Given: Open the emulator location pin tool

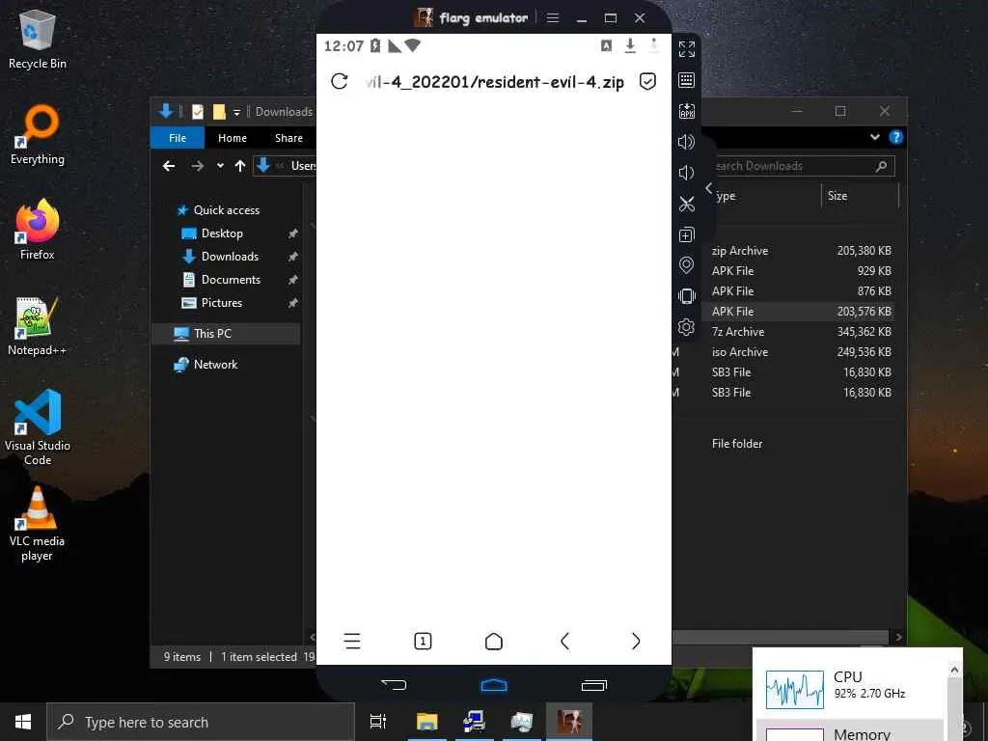Looking at the screenshot, I should click(686, 264).
